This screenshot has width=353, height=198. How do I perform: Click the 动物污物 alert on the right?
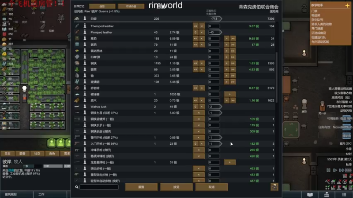[x=346, y=111]
